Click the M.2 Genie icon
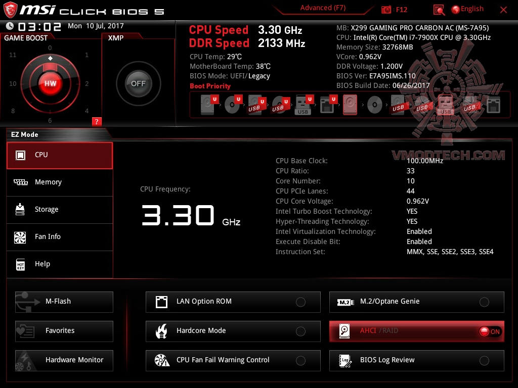518x388 pixels. tap(346, 302)
